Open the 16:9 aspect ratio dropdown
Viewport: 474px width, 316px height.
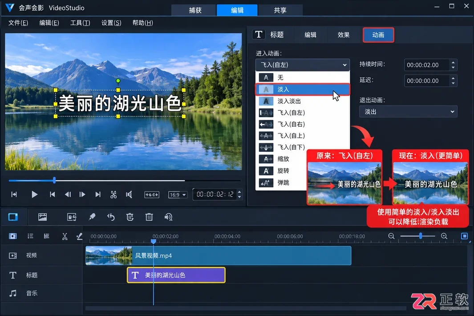point(178,195)
